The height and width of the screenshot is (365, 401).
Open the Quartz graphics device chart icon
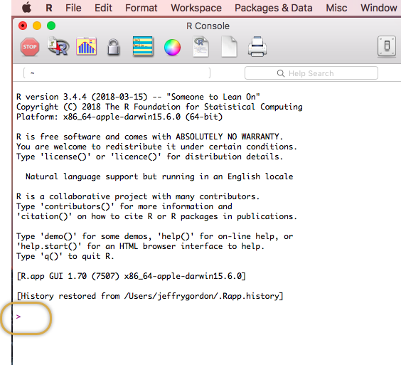click(87, 46)
